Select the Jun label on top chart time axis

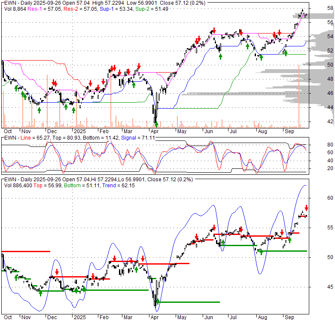click(x=209, y=131)
